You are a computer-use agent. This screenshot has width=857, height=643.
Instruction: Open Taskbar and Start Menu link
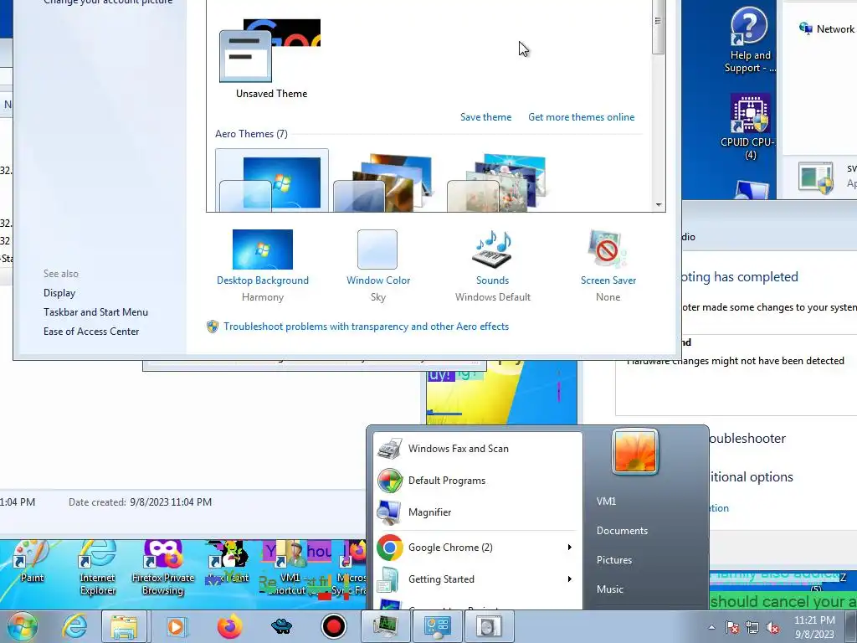pyautogui.click(x=95, y=312)
